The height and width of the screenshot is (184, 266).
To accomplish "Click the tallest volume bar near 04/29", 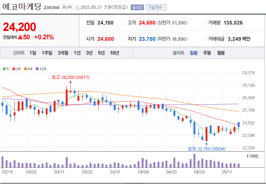I will (x=195, y=161).
